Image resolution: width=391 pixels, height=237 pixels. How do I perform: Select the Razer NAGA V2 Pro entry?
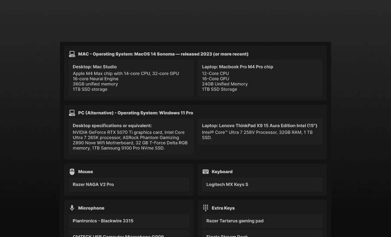coord(129,184)
